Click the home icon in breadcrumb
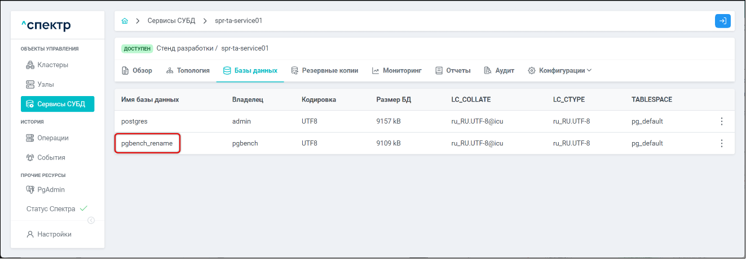 [x=125, y=21]
